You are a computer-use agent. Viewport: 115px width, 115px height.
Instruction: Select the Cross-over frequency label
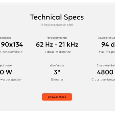[106, 66]
